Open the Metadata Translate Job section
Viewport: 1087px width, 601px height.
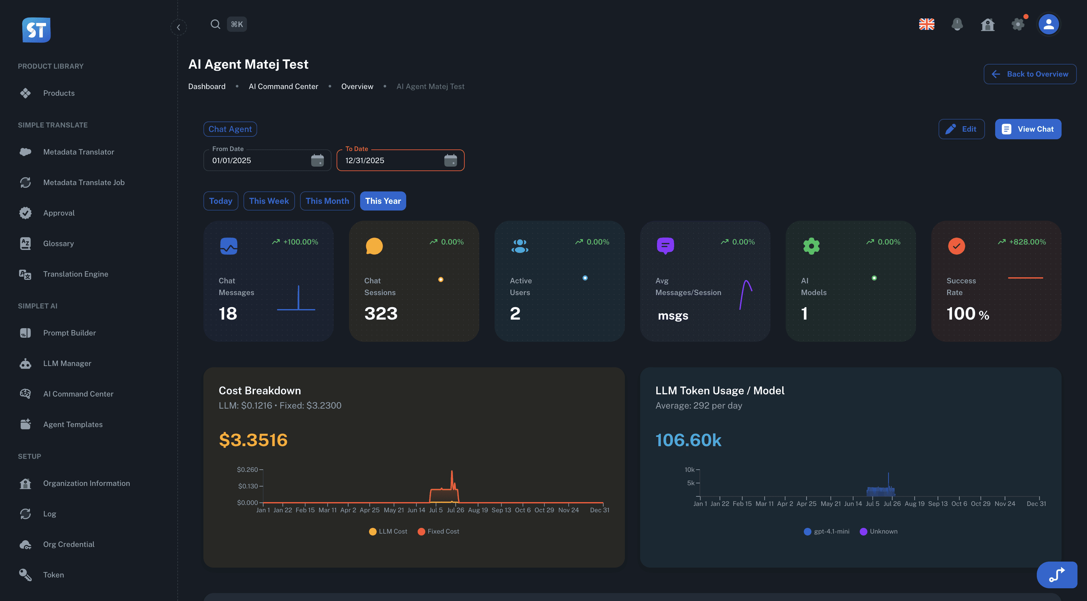pos(84,182)
